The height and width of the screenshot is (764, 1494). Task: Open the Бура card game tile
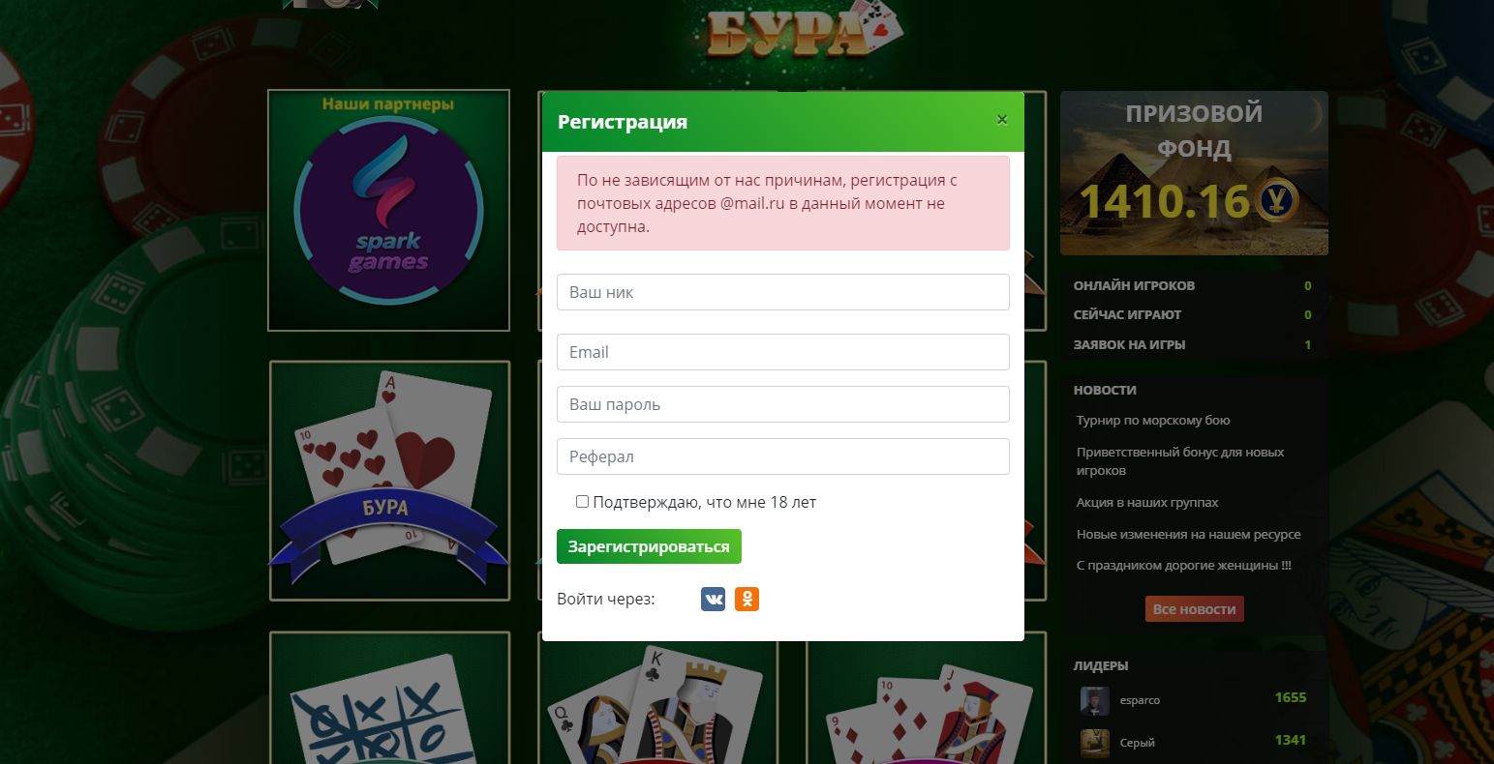(389, 481)
